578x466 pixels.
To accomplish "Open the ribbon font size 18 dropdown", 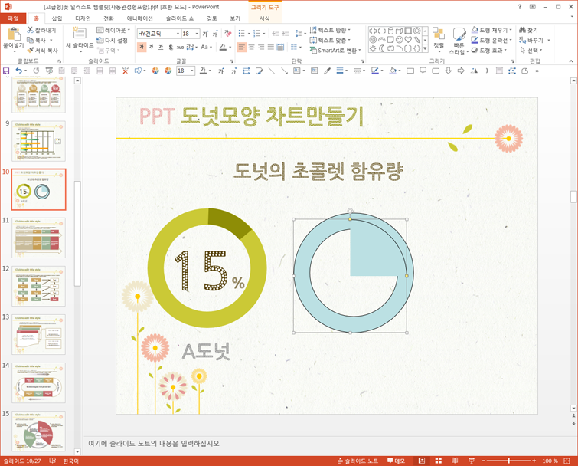I will pyautogui.click(x=197, y=34).
